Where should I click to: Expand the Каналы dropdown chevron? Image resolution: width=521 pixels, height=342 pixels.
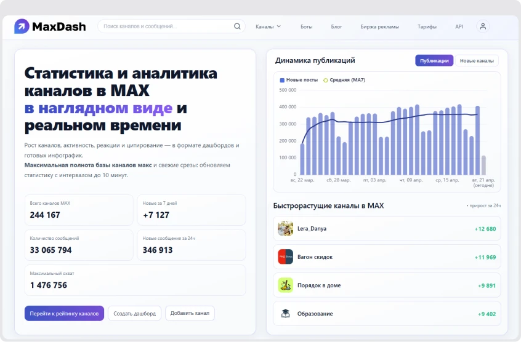(279, 26)
